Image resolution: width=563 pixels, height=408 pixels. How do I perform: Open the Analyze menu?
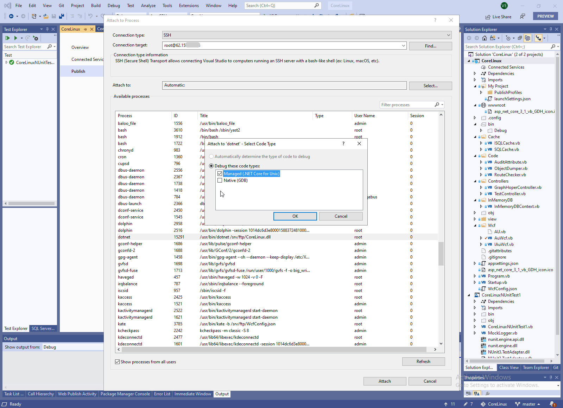pos(148,6)
